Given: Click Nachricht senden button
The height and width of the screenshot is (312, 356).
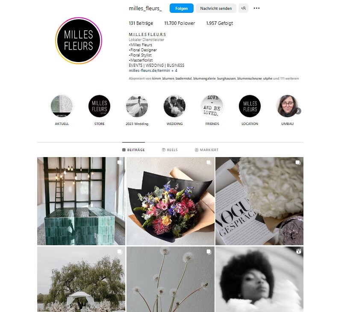Looking at the screenshot, I should pos(216,8).
